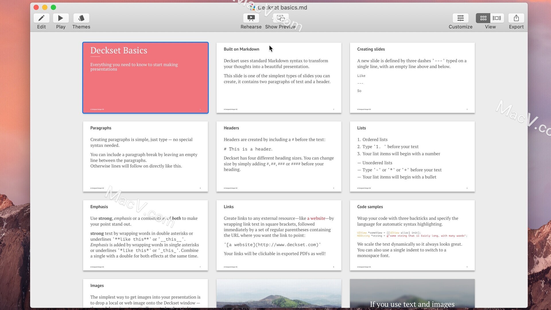Click the deckset.com URL text
Viewport: 551px width, 310px height.
tap(287, 245)
